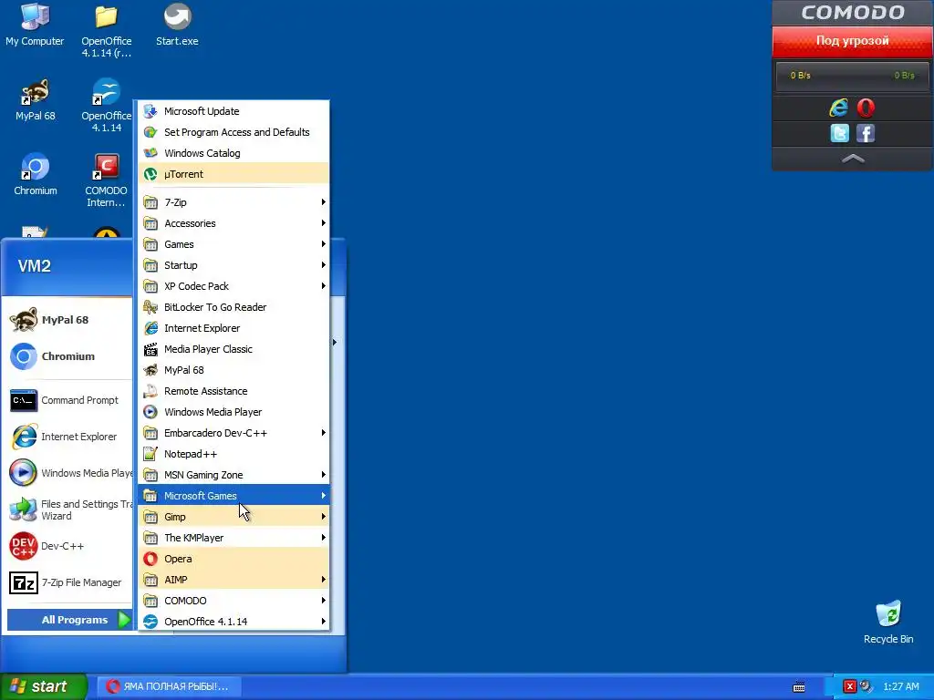
Task: Click the Opera icon in COMODO widget
Action: pos(866,108)
